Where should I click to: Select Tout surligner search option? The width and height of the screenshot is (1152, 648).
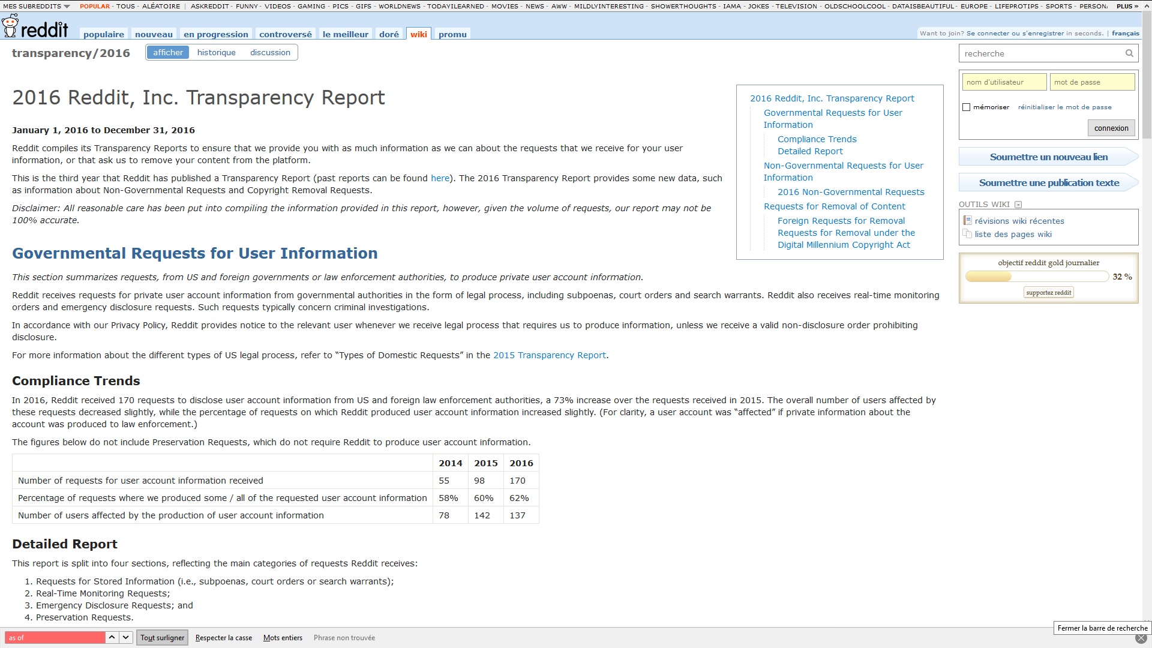point(162,638)
